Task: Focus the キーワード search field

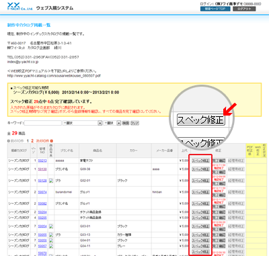Action: coord(43,123)
